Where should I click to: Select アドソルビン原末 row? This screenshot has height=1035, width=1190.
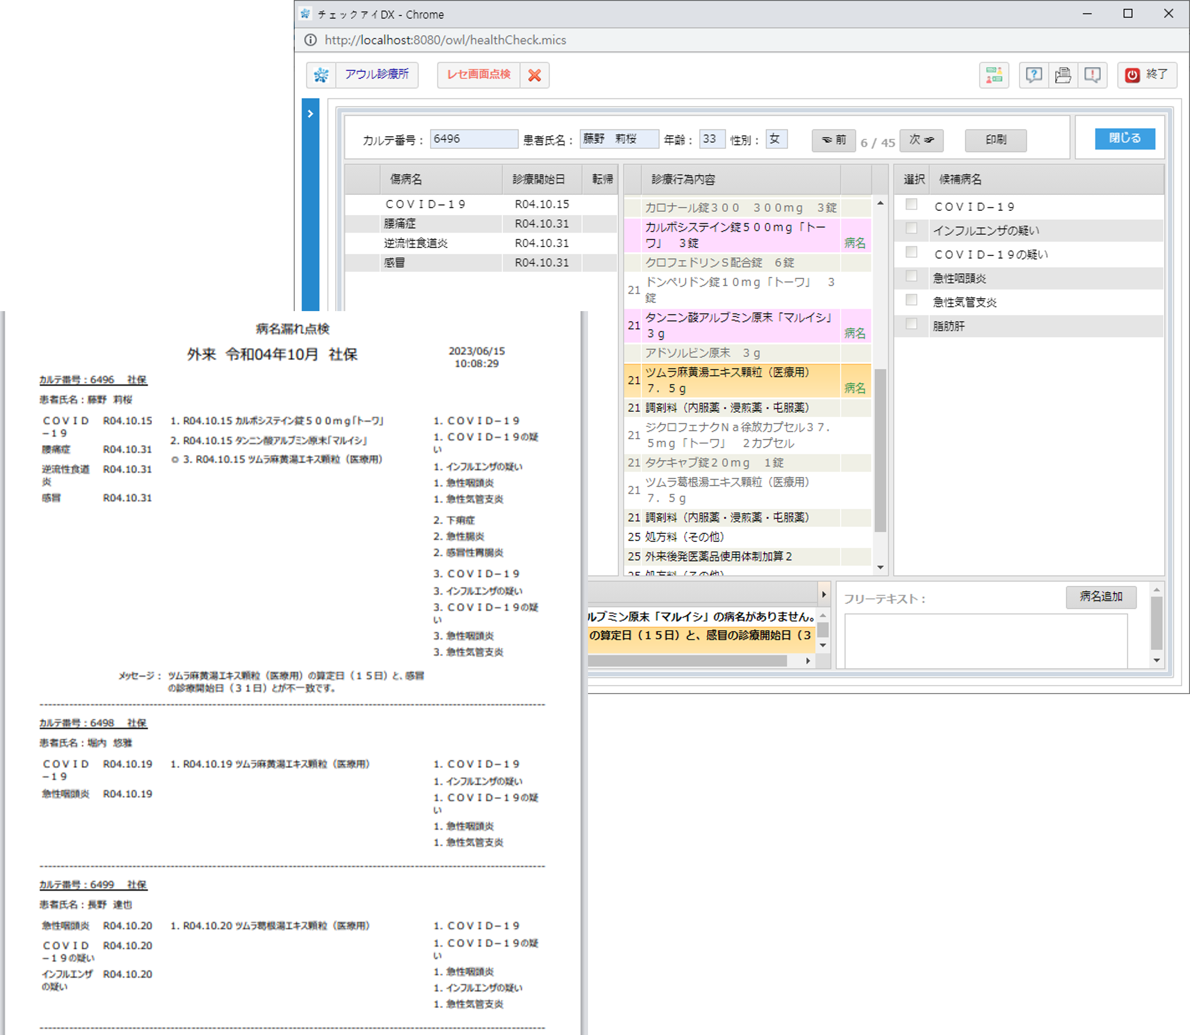[747, 353]
